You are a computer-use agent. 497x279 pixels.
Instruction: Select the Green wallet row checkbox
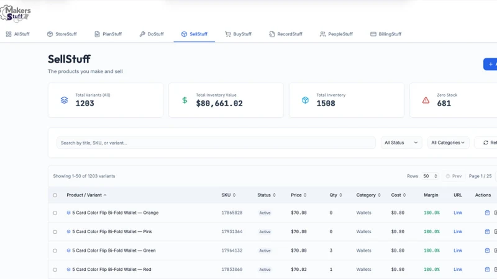[x=55, y=250]
